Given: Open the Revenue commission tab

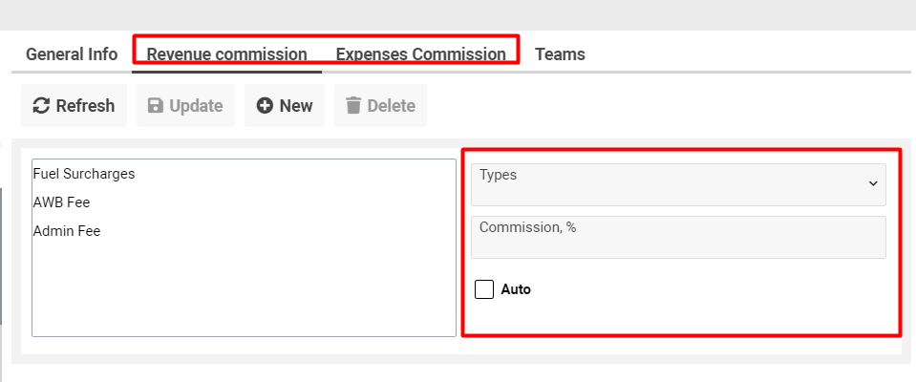Looking at the screenshot, I should pyautogui.click(x=226, y=54).
